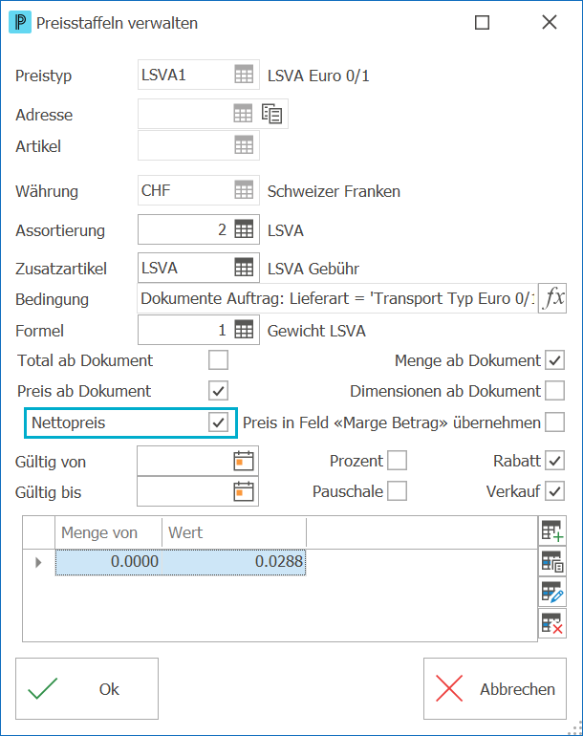The height and width of the screenshot is (736, 583).
Task: Uncheck the Preis ab Dokument checkbox
Action: [218, 391]
